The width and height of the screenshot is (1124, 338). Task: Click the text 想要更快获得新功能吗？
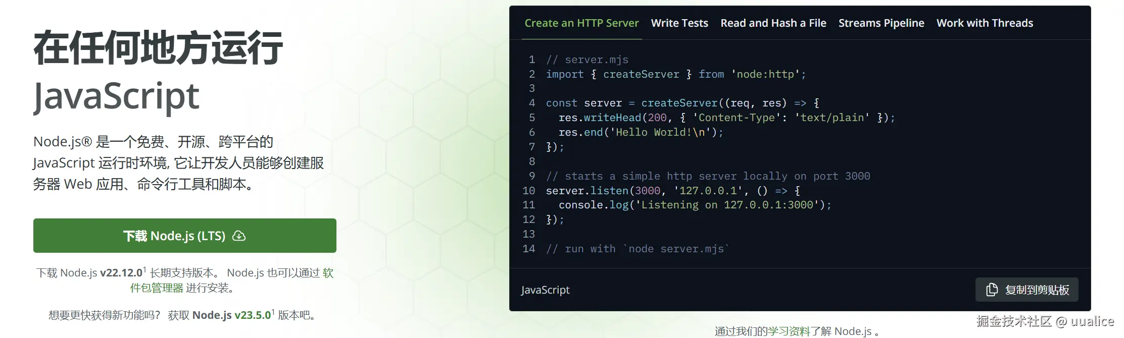[105, 315]
